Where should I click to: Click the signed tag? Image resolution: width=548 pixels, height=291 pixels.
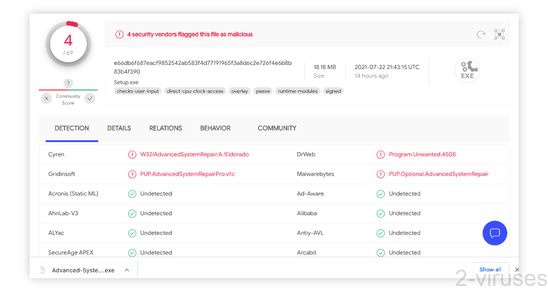point(333,91)
